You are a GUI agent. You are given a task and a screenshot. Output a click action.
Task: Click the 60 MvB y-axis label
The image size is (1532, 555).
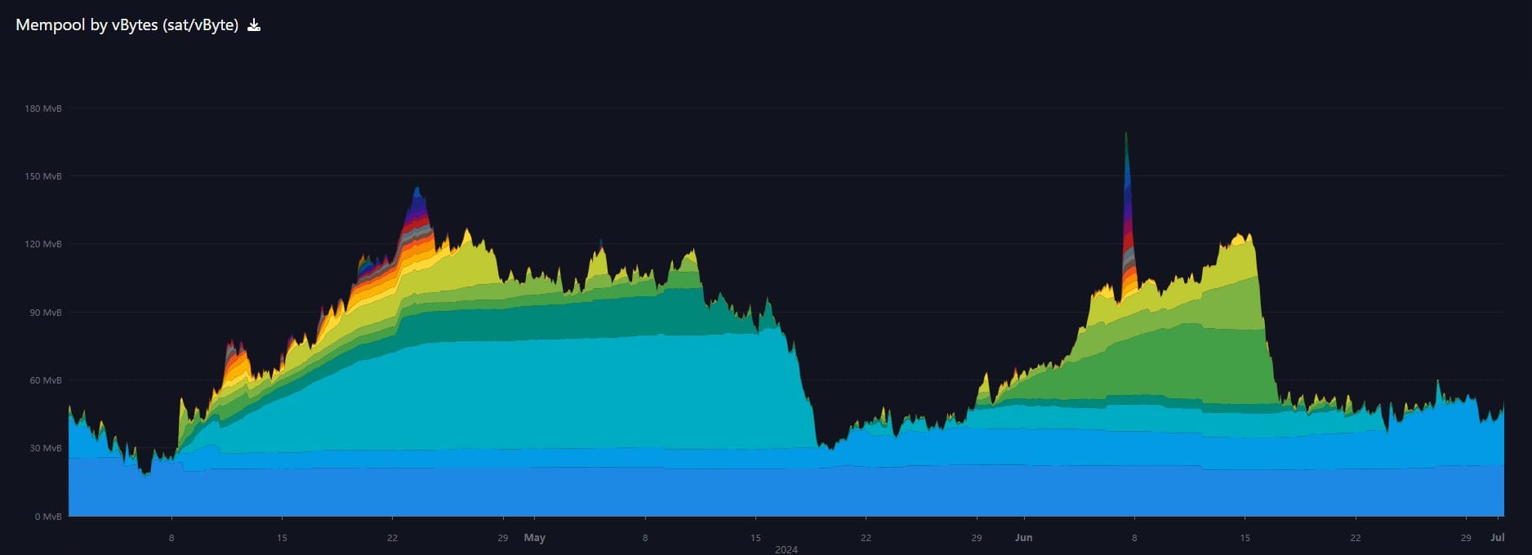click(46, 380)
